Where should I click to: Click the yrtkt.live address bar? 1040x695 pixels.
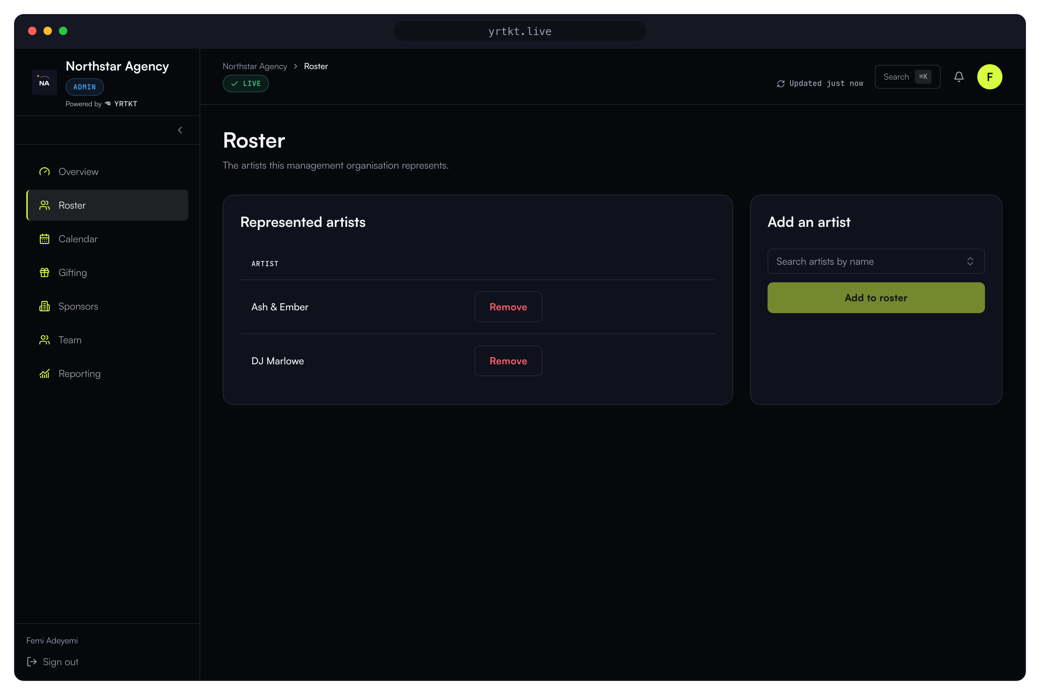click(520, 31)
